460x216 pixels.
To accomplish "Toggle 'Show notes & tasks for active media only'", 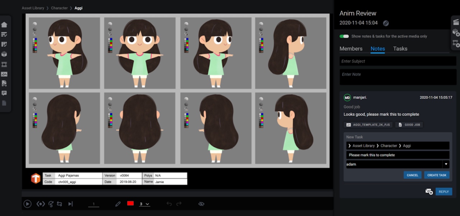I will click(x=344, y=36).
